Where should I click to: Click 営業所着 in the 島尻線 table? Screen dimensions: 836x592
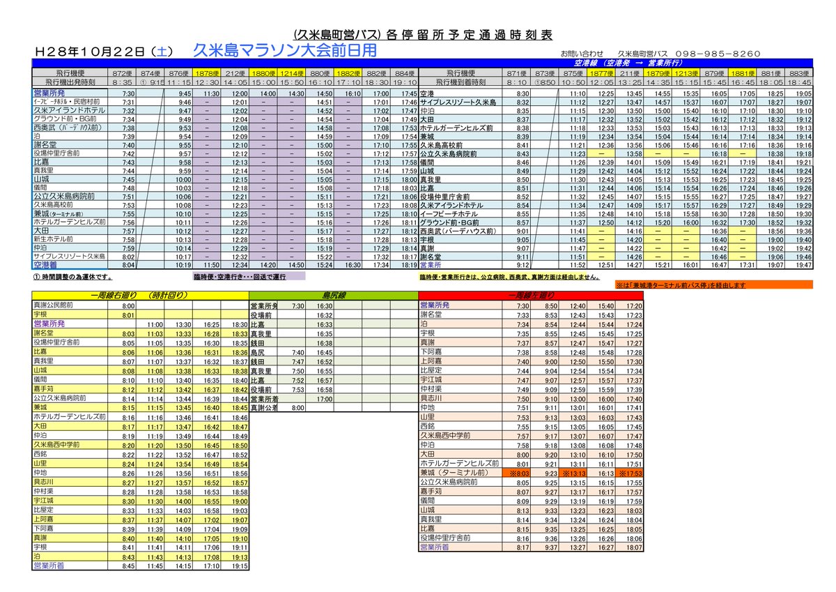click(x=264, y=398)
